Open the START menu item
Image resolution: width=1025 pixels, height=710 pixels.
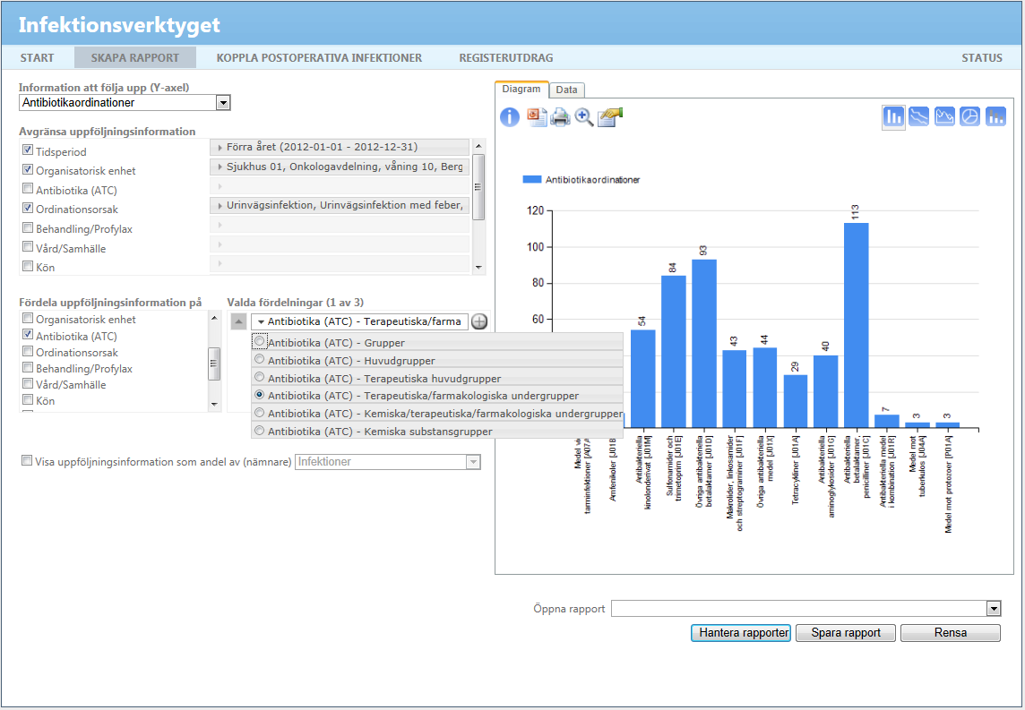pyautogui.click(x=38, y=57)
